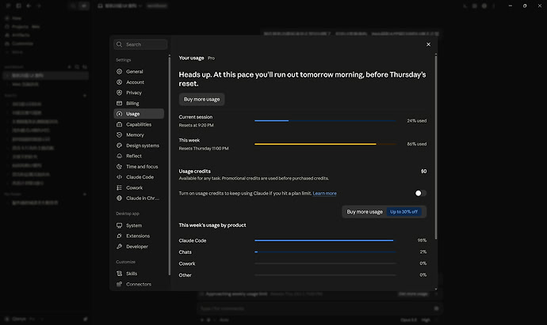Open Memory via its clock icon
The height and width of the screenshot is (325, 547).
pyautogui.click(x=119, y=134)
